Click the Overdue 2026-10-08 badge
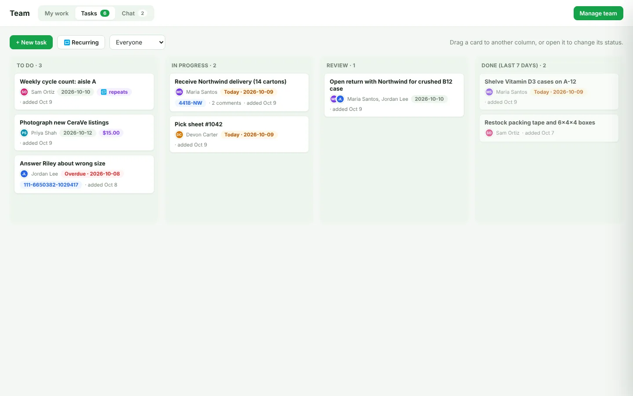The width and height of the screenshot is (633, 396). 92,174
